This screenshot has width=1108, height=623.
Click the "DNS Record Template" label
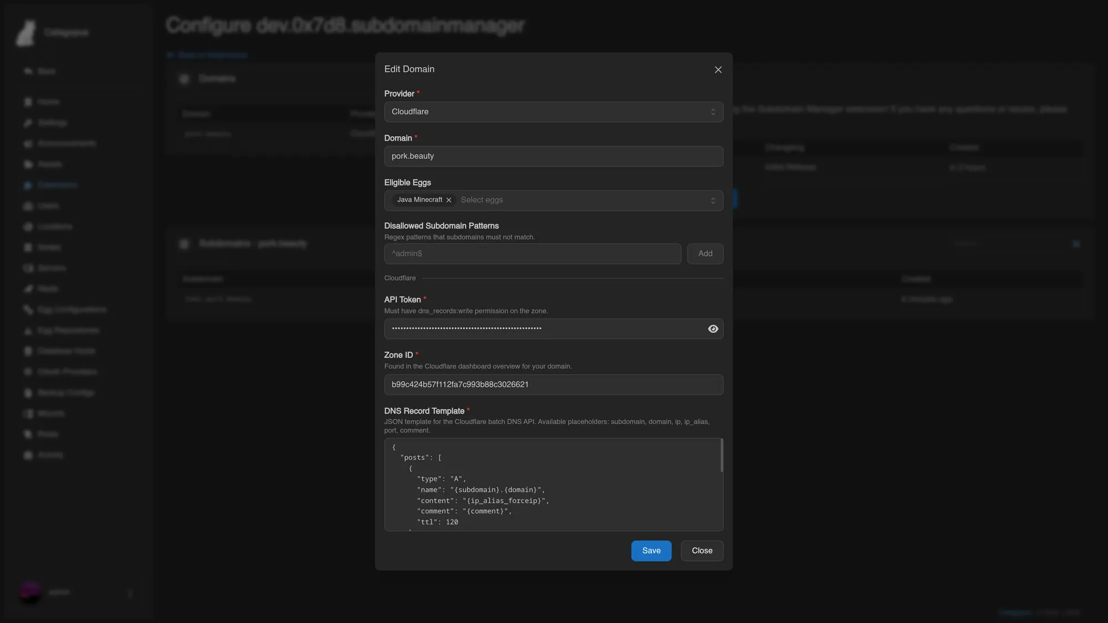point(424,411)
